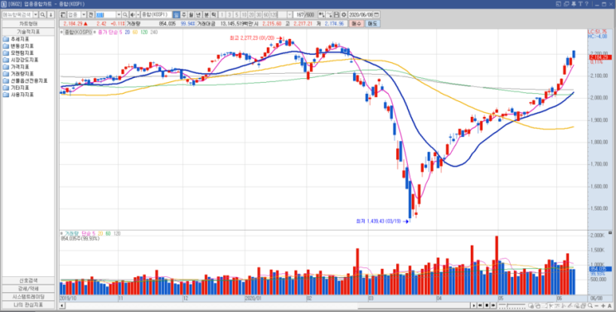
Task: Select the 일 daily period button
Action: (x=176, y=15)
